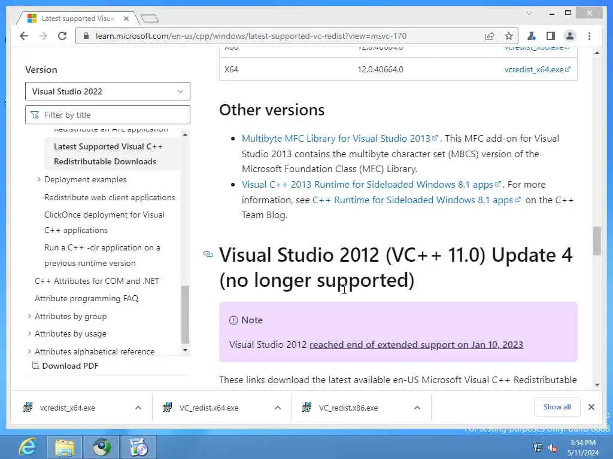Click sidebar scroll down arrow
613x459 pixels.
(x=186, y=350)
